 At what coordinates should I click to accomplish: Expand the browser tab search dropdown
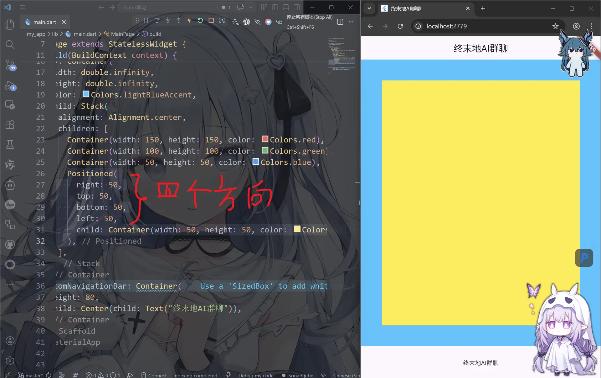369,8
